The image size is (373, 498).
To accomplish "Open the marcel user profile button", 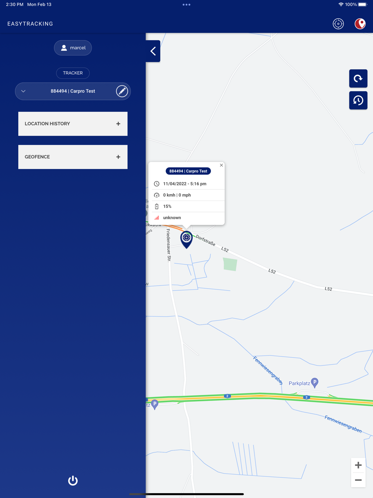I will [x=73, y=48].
